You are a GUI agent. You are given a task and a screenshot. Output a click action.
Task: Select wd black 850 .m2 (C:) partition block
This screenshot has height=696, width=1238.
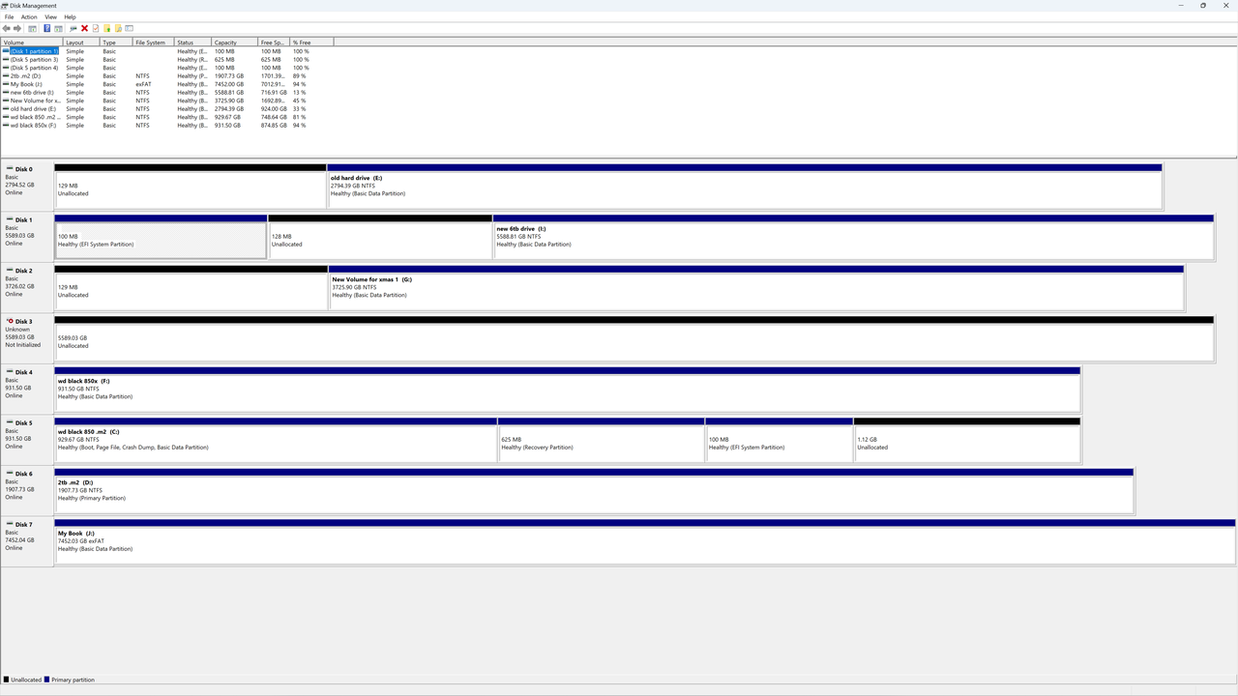click(x=276, y=440)
